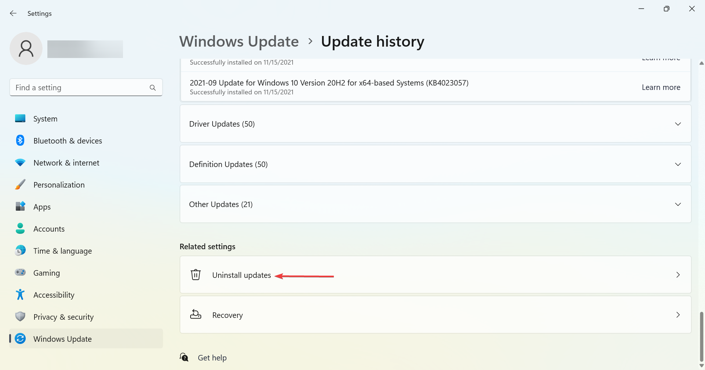The width and height of the screenshot is (705, 370).
Task: Click the Personalization paintbrush icon
Action: click(x=20, y=185)
